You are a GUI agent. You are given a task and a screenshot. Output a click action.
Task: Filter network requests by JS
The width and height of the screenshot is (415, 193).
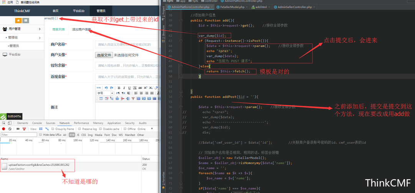78,135
